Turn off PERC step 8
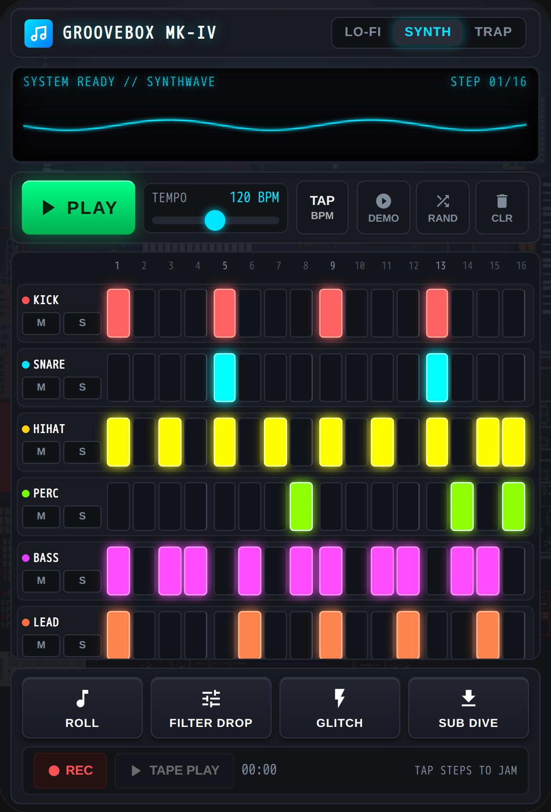The image size is (551, 812). (x=301, y=507)
